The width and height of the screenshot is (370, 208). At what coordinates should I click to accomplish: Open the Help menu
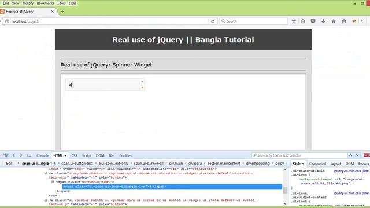[72, 3]
